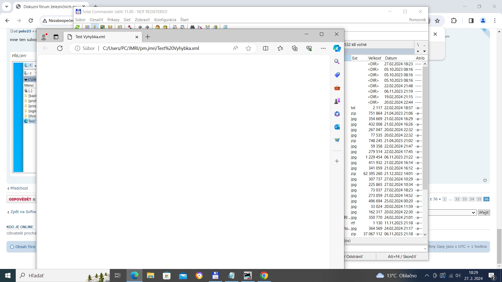Click the green refresh icon in Total Commander toolbar
This screenshot has height=282, width=502.
click(77, 27)
